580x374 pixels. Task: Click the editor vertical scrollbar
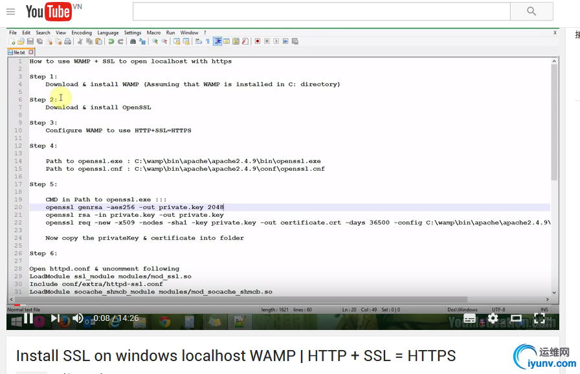tap(553, 122)
